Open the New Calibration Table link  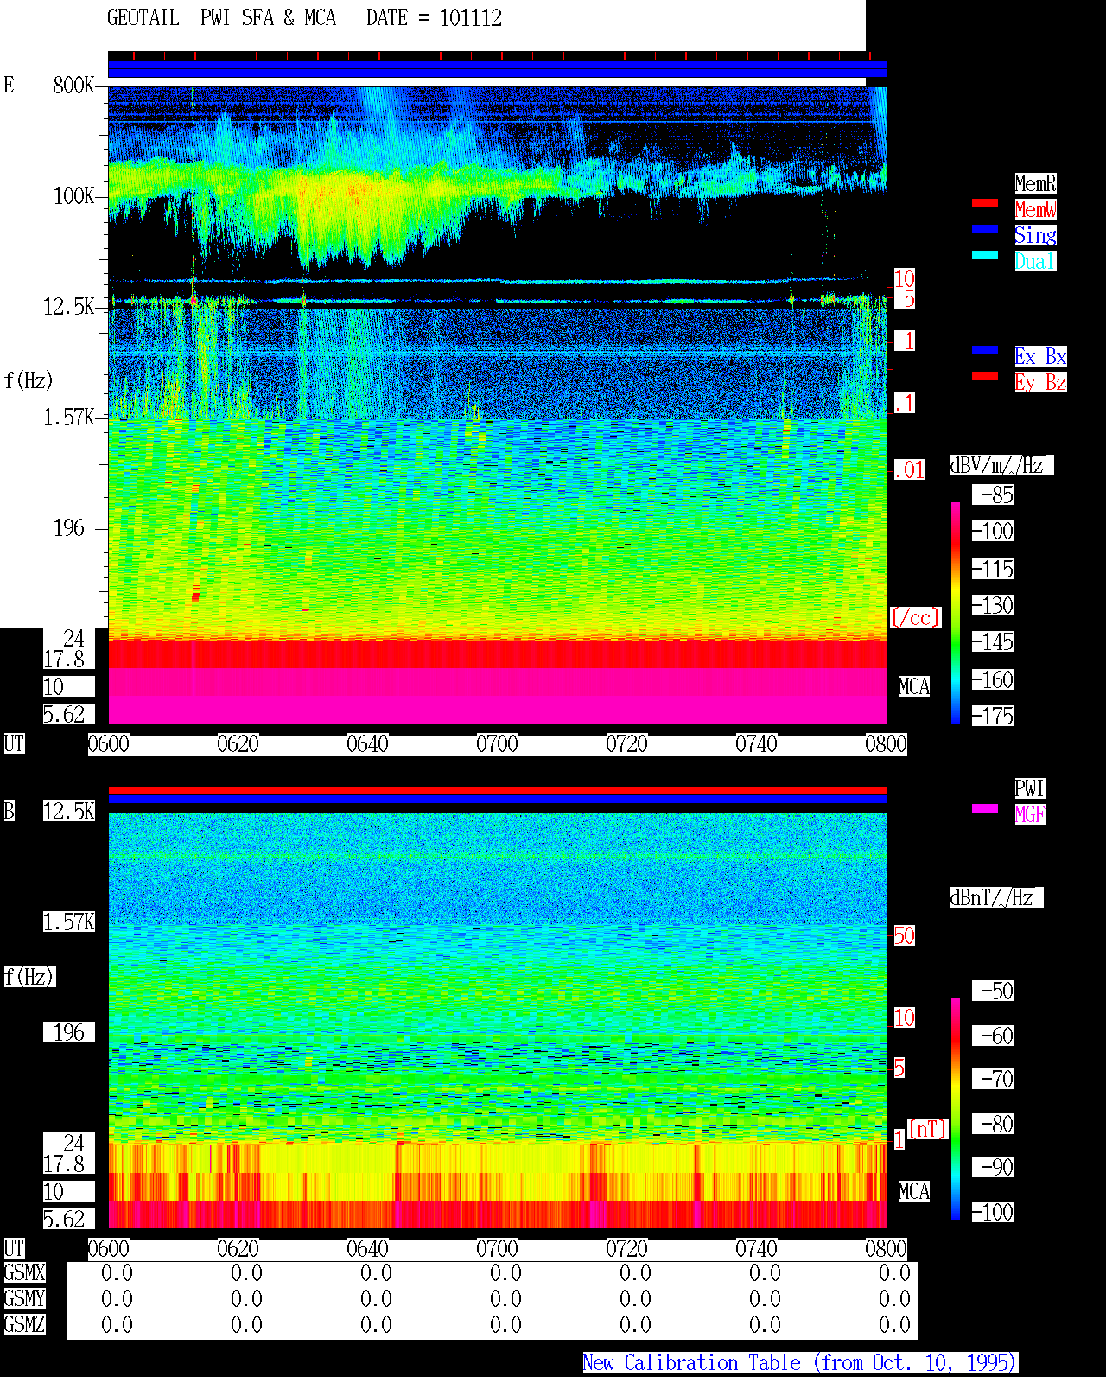click(x=800, y=1363)
